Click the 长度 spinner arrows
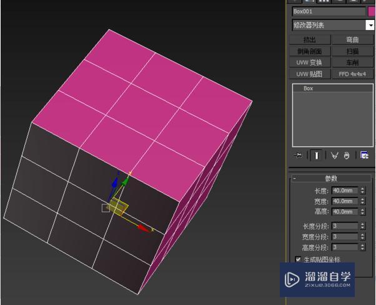Viewport: 376px width, 305px height. [362, 191]
